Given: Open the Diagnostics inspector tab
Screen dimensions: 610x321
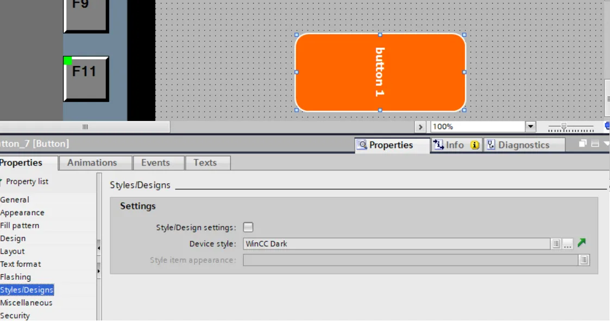Looking at the screenshot, I should pyautogui.click(x=524, y=145).
